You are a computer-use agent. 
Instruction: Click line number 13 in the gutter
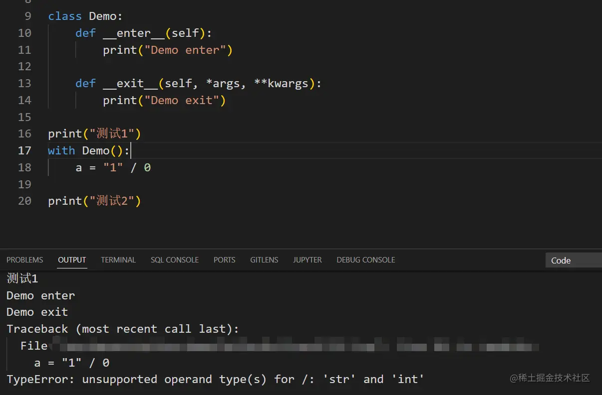(24, 84)
